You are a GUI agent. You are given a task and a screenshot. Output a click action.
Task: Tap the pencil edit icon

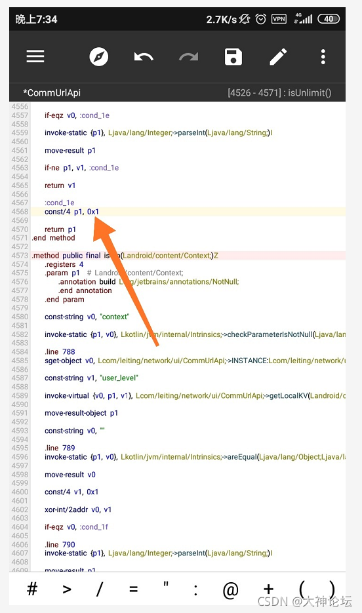coord(278,56)
